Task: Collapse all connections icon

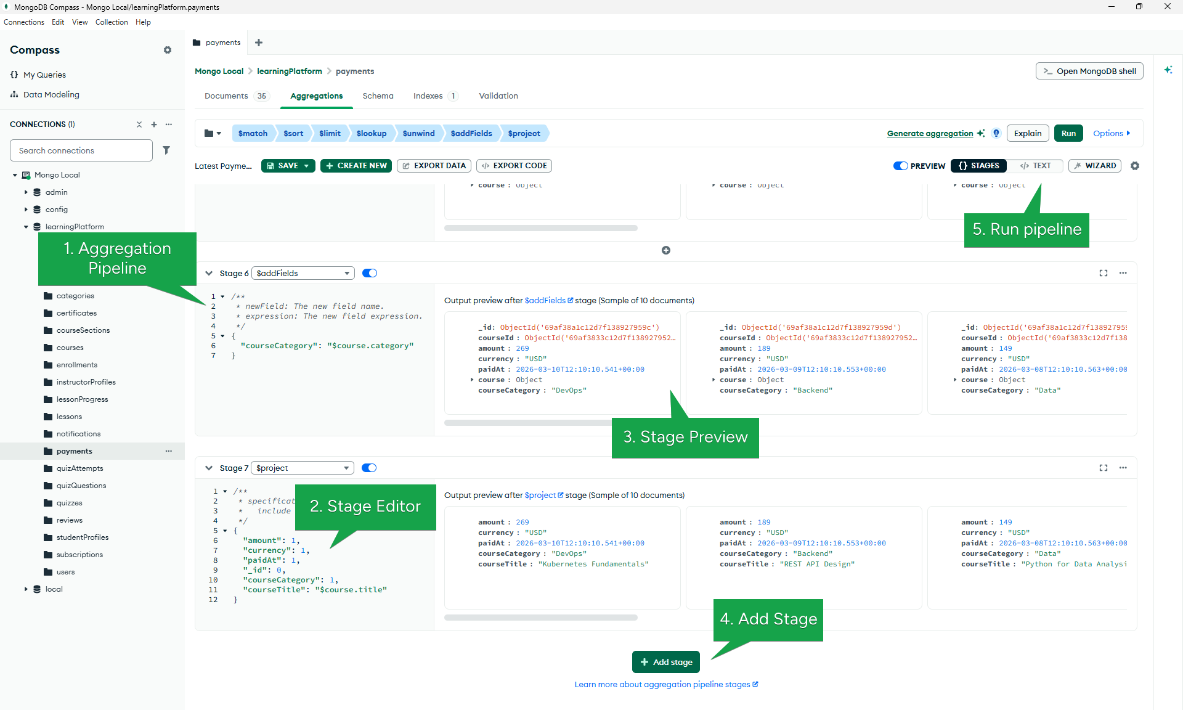Action: point(139,124)
